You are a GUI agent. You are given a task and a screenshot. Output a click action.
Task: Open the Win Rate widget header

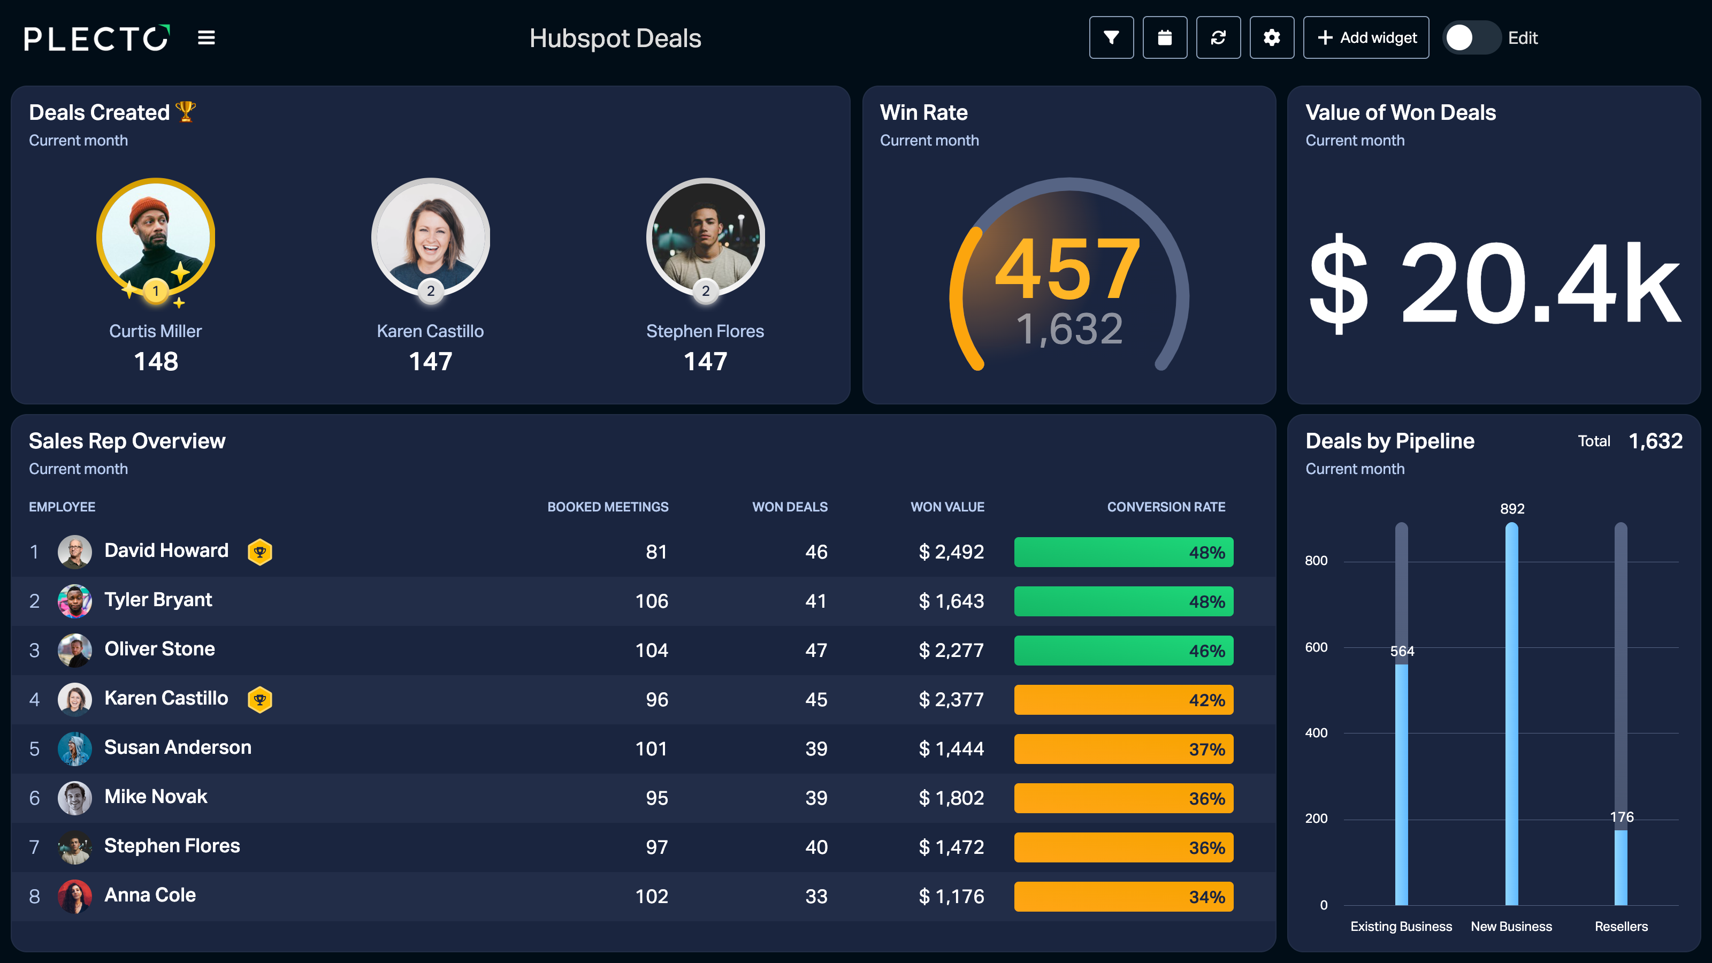tap(924, 112)
